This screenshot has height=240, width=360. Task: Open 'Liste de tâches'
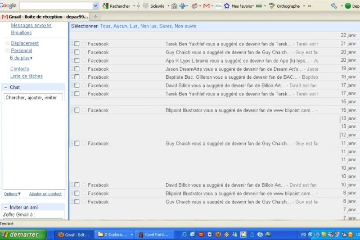click(27, 76)
